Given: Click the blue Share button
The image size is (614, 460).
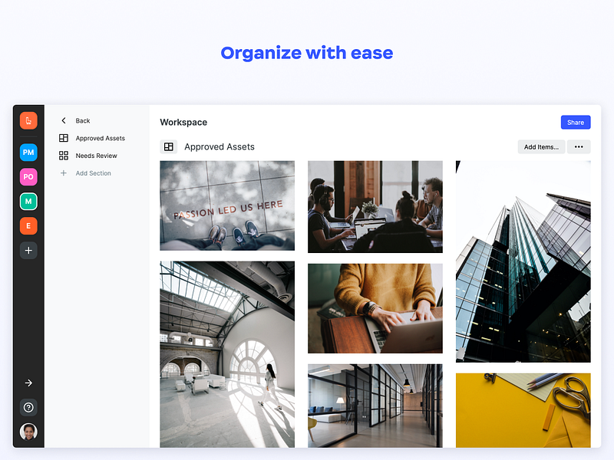Looking at the screenshot, I should tap(576, 123).
